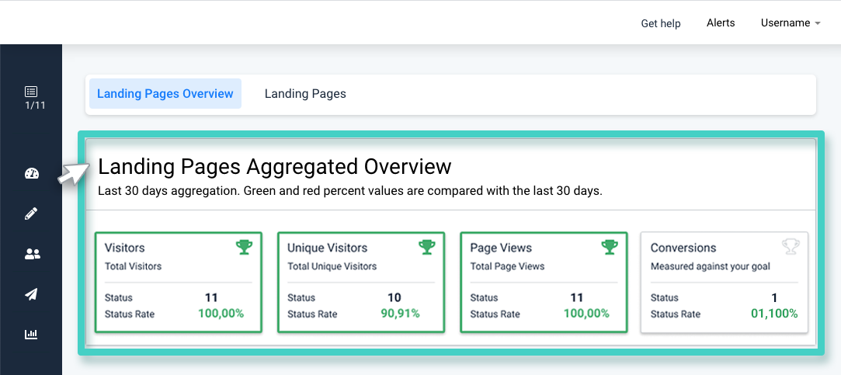
Task: Open the Get help link
Action: click(x=661, y=23)
